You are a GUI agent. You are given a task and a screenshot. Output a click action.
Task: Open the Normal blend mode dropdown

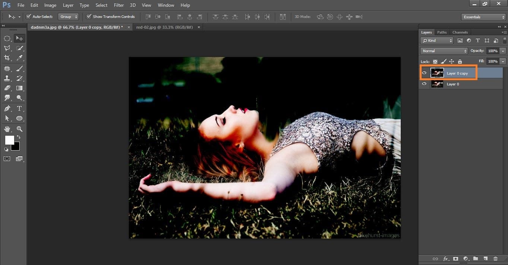point(444,51)
